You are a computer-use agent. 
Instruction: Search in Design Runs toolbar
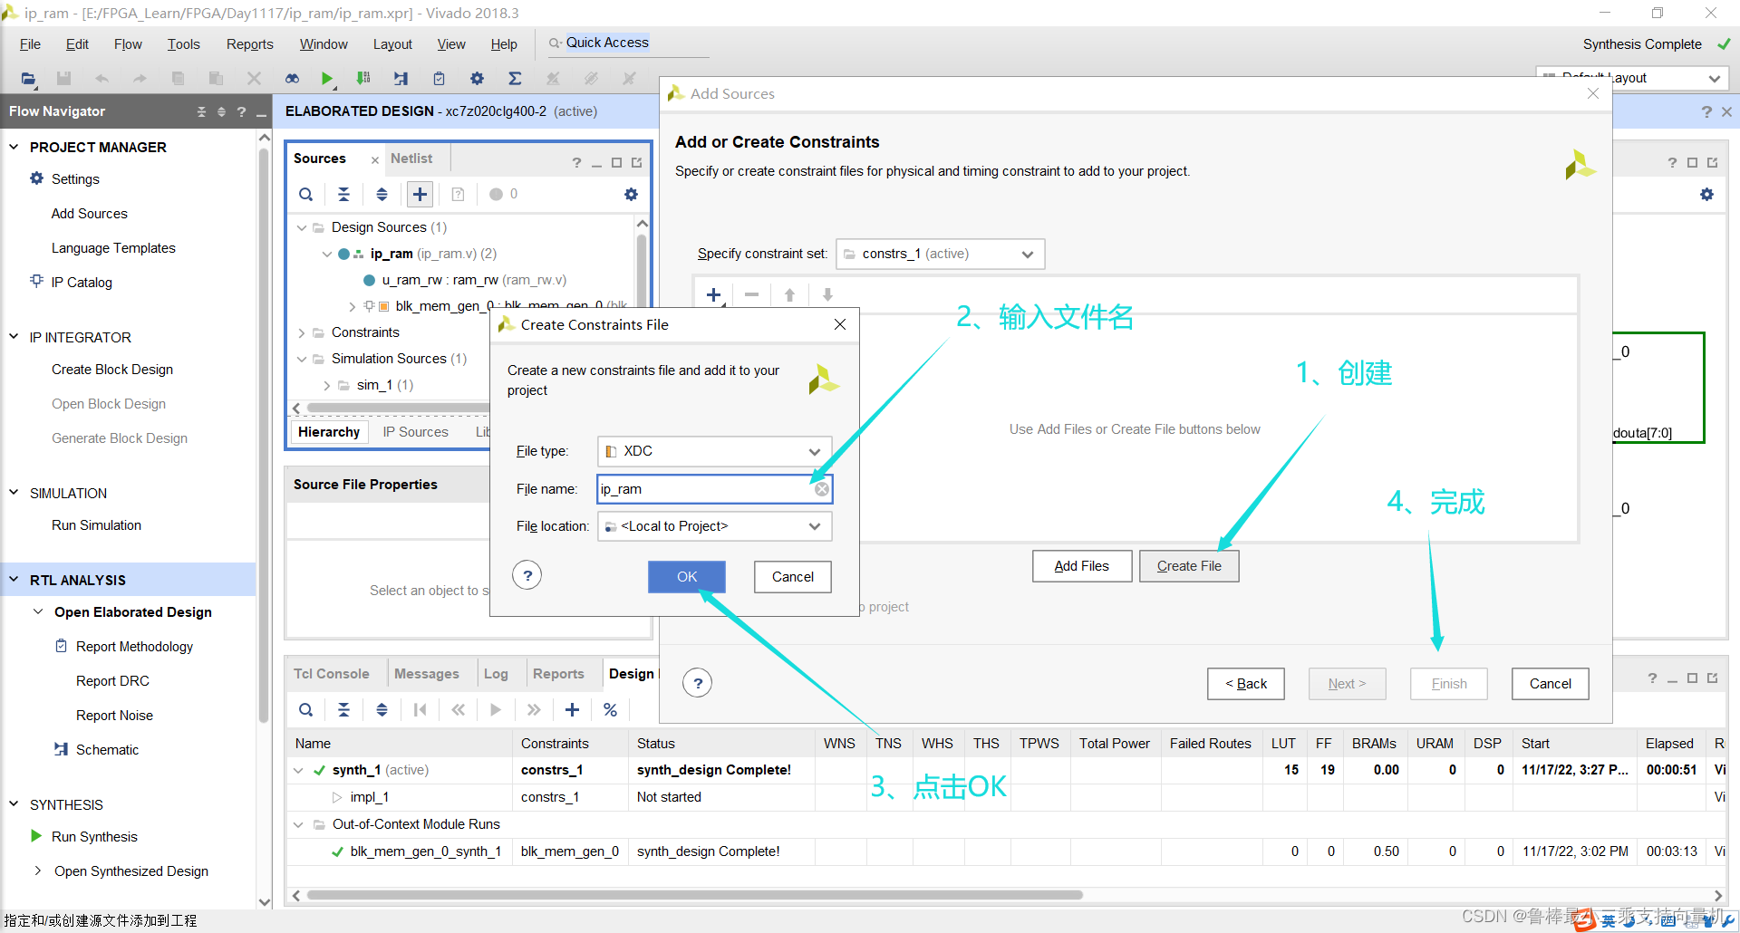[306, 709]
